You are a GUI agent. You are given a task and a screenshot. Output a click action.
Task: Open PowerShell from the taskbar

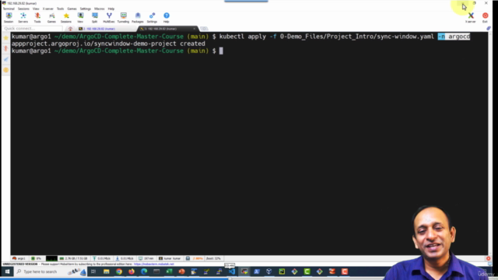click(x=257, y=271)
